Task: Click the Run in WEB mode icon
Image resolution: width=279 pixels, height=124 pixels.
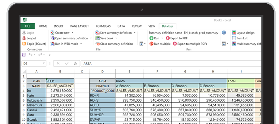Action: click(x=52, y=44)
